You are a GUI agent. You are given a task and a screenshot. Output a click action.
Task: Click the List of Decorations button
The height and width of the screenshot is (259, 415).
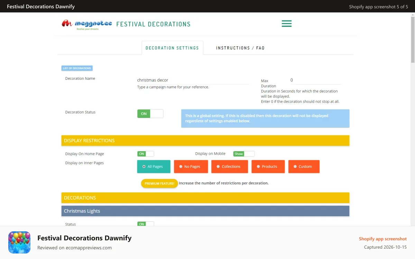77,68
